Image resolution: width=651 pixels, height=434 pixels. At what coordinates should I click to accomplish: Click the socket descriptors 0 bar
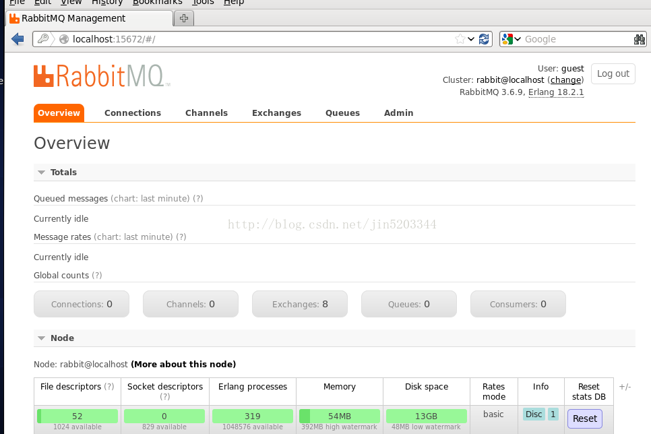(x=164, y=416)
